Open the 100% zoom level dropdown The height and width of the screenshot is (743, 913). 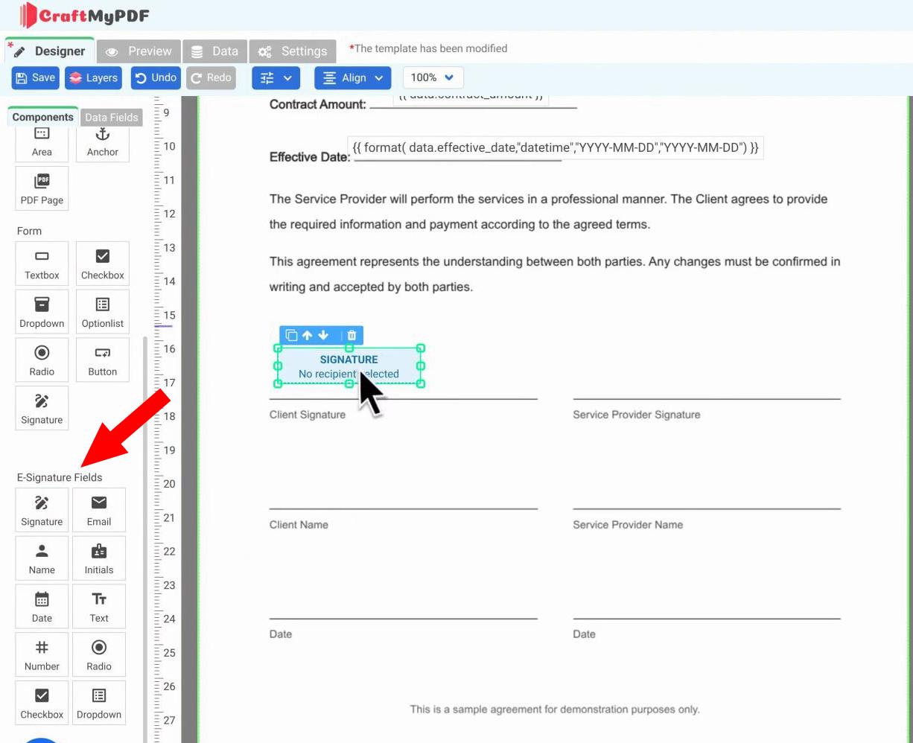coord(433,77)
